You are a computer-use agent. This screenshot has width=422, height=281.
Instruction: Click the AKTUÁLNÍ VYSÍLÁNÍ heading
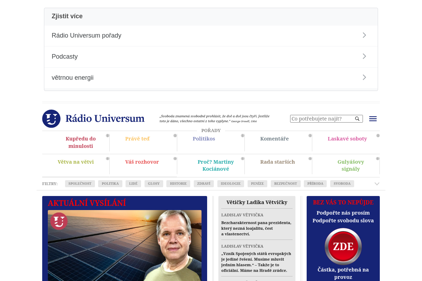[87, 203]
